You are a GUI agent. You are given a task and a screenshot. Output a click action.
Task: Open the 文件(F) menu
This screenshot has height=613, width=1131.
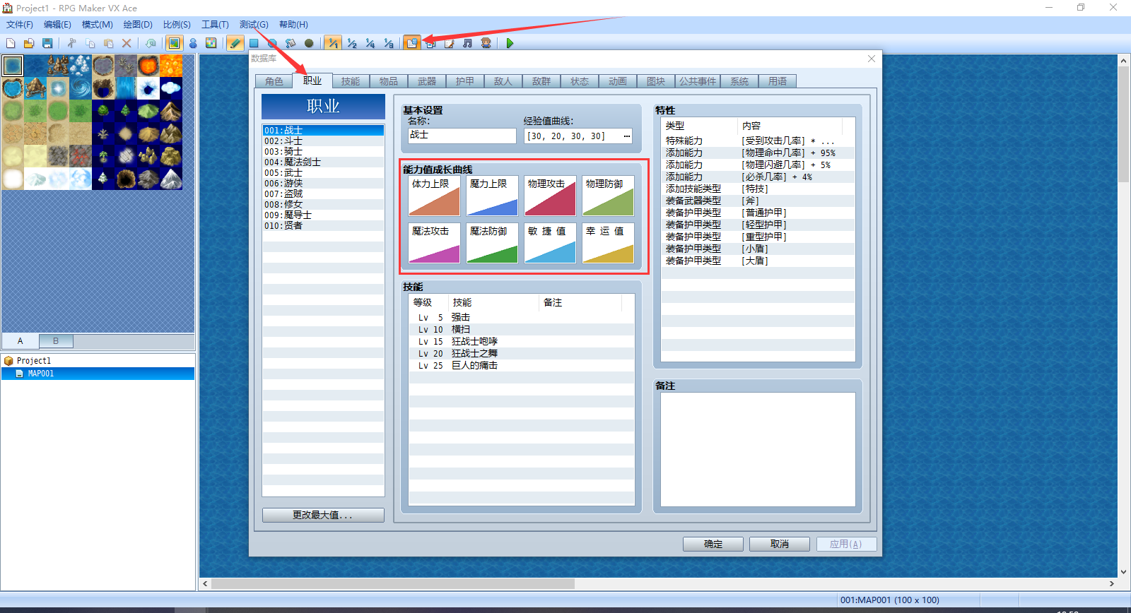20,25
